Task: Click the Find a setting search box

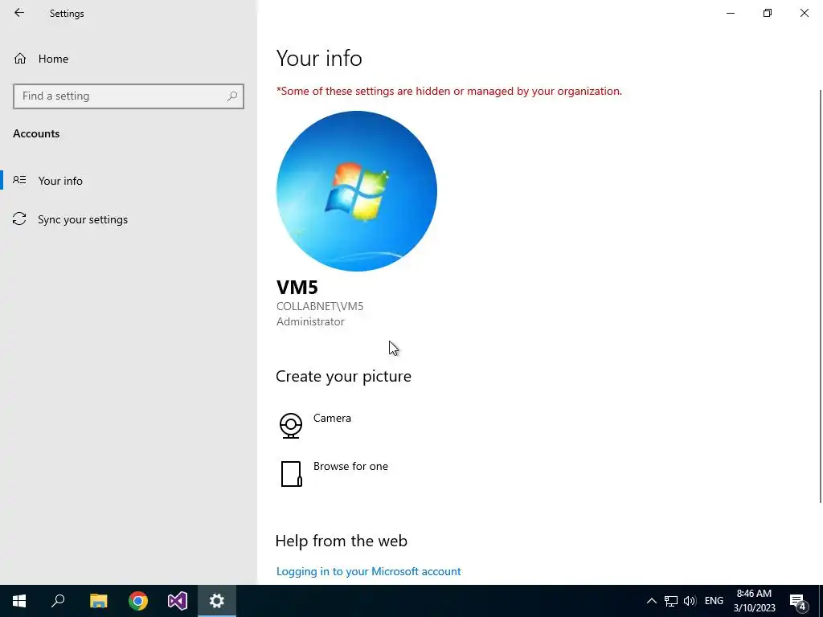Action: click(x=129, y=96)
